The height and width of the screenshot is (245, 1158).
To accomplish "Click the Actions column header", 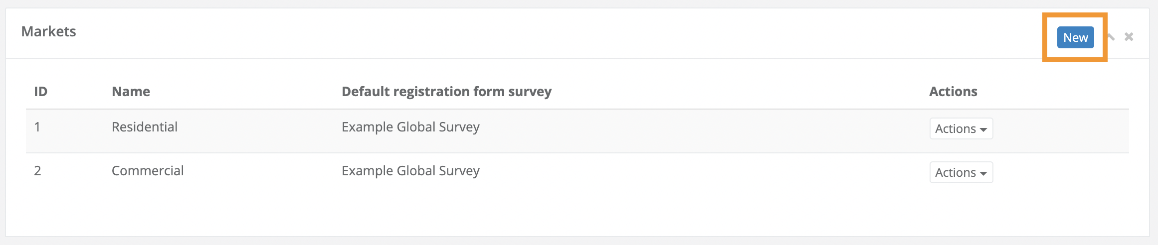I will point(953,92).
